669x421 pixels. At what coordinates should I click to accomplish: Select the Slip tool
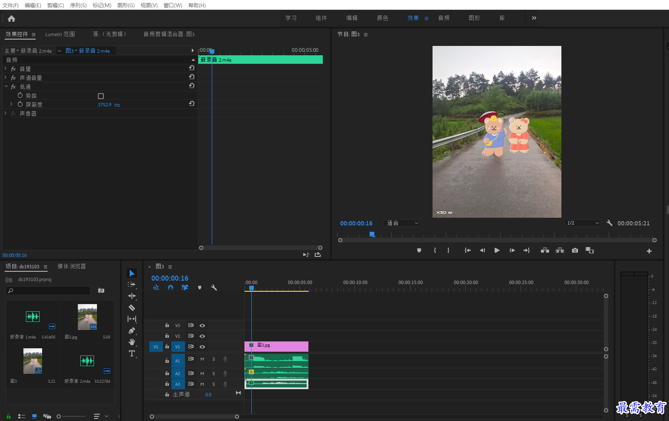pyautogui.click(x=132, y=319)
